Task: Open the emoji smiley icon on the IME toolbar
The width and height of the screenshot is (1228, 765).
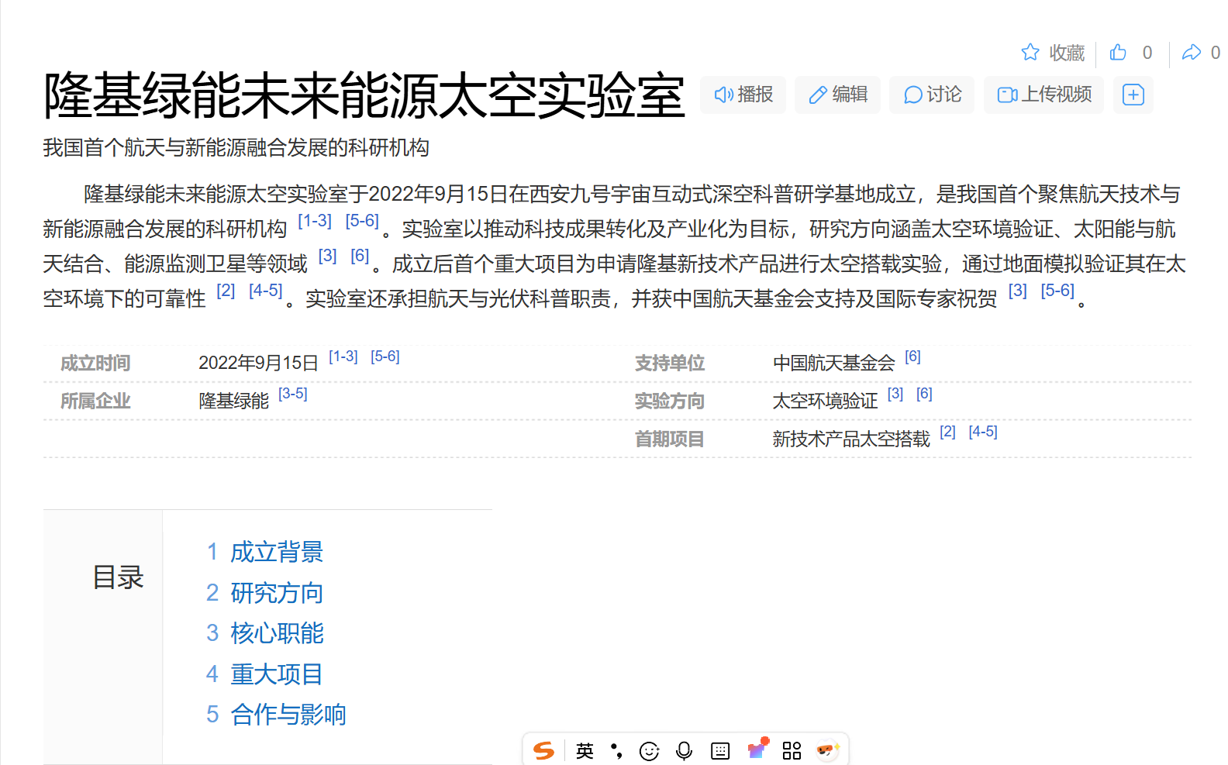Action: 649,751
